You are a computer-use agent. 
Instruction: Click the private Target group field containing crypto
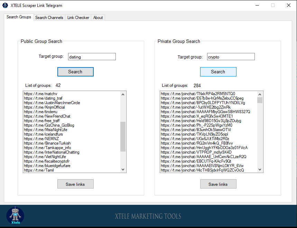[231, 57]
